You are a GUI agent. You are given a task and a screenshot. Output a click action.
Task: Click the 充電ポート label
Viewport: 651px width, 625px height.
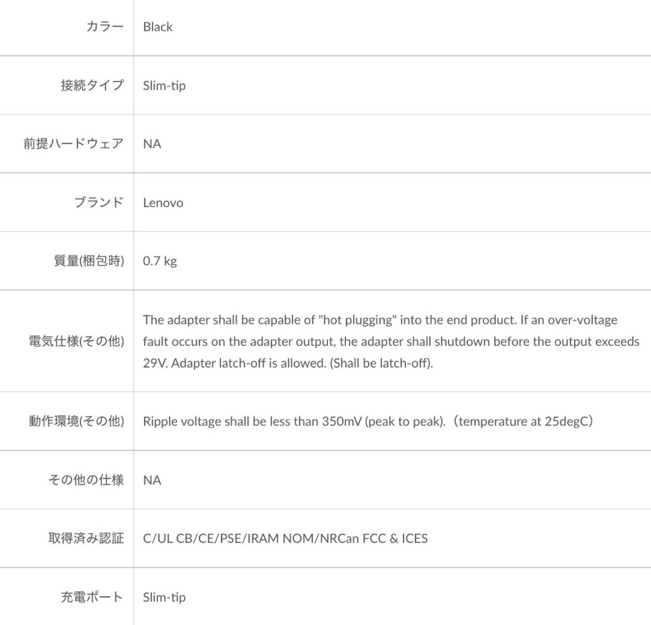[x=92, y=597]
